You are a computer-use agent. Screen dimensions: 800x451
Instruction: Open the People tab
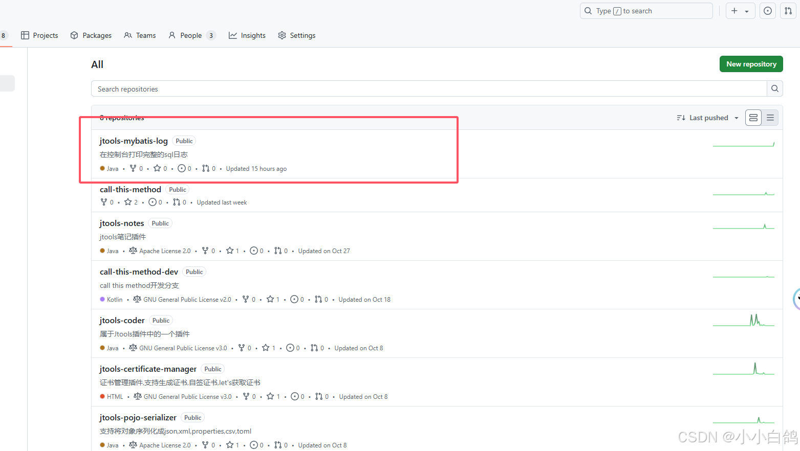tap(192, 35)
